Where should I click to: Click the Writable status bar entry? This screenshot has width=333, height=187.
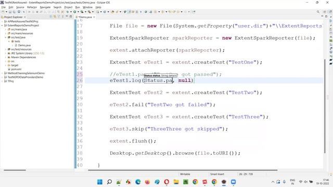coord(185,174)
